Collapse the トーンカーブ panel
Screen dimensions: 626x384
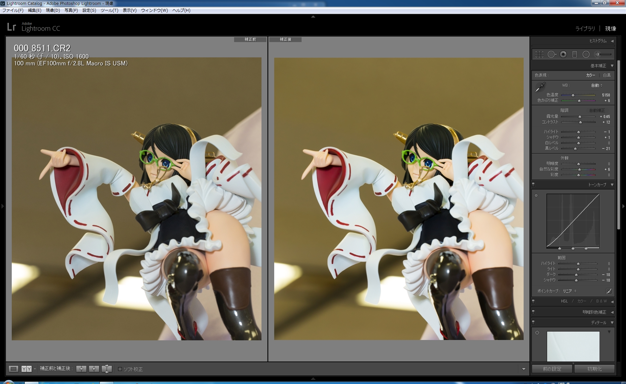(x=612, y=185)
